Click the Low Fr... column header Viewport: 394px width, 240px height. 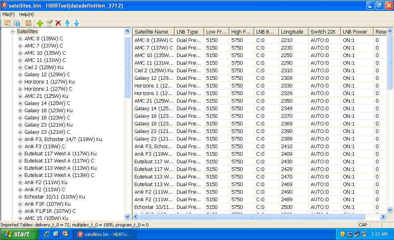[x=217, y=32]
